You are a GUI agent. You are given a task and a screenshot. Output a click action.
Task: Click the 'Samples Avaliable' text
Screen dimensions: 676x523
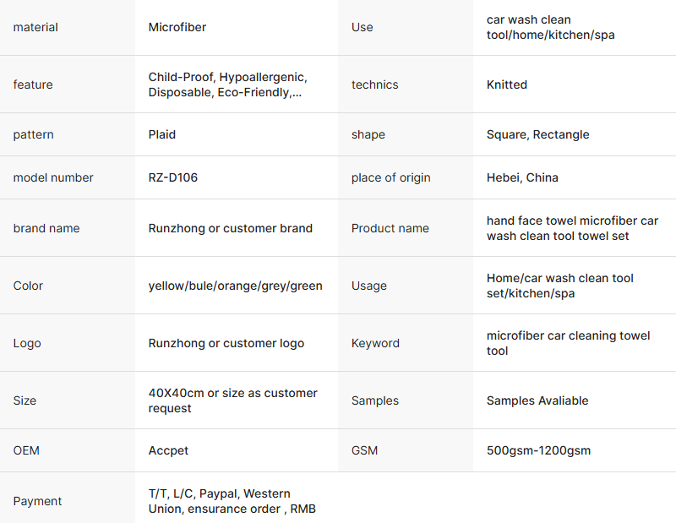[x=537, y=400]
